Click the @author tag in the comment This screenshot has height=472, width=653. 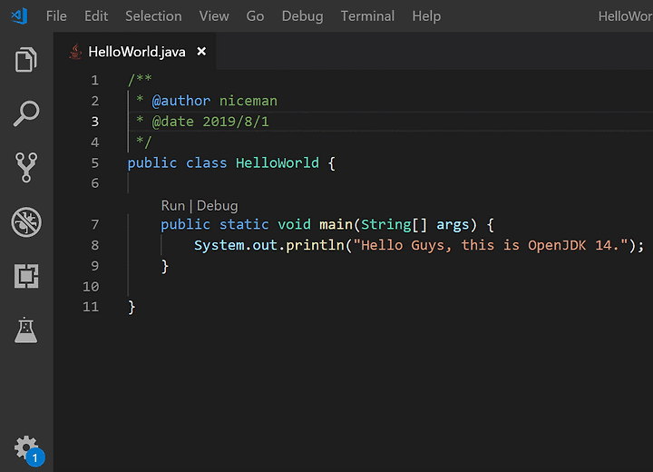coord(181,101)
